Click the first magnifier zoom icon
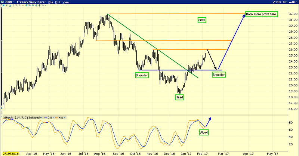Image resolution: width=299 pixels, height=156 pixels. point(16,5)
